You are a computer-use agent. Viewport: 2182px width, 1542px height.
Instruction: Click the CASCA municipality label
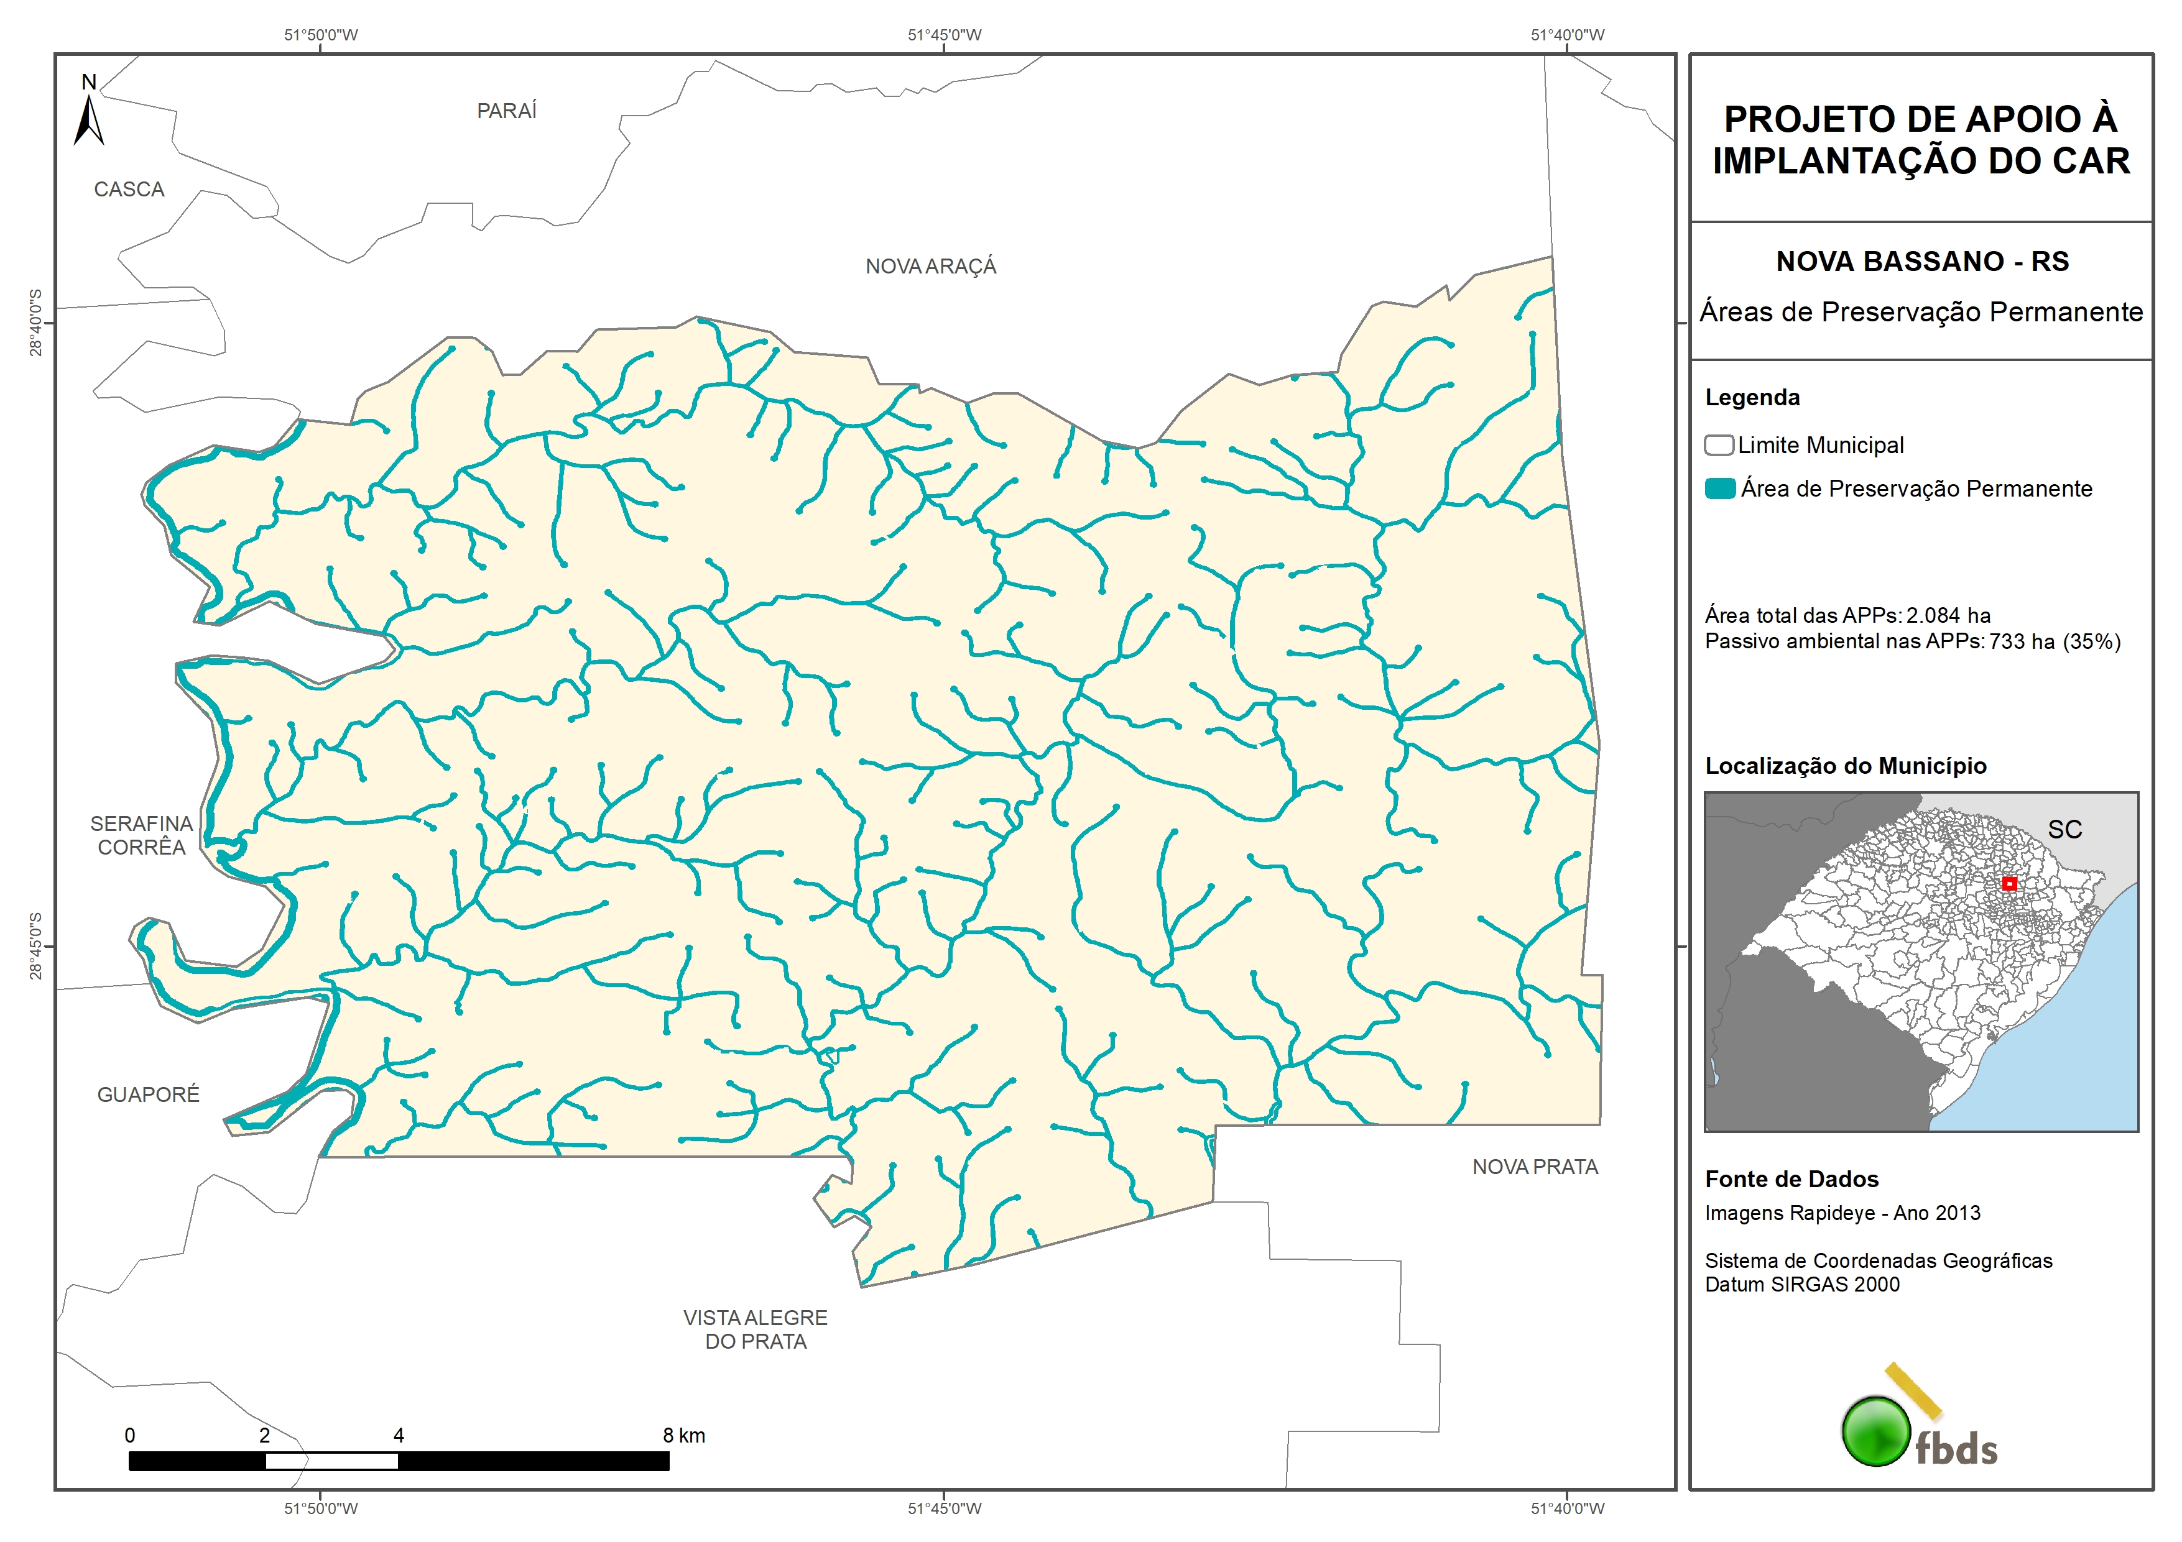tap(129, 190)
